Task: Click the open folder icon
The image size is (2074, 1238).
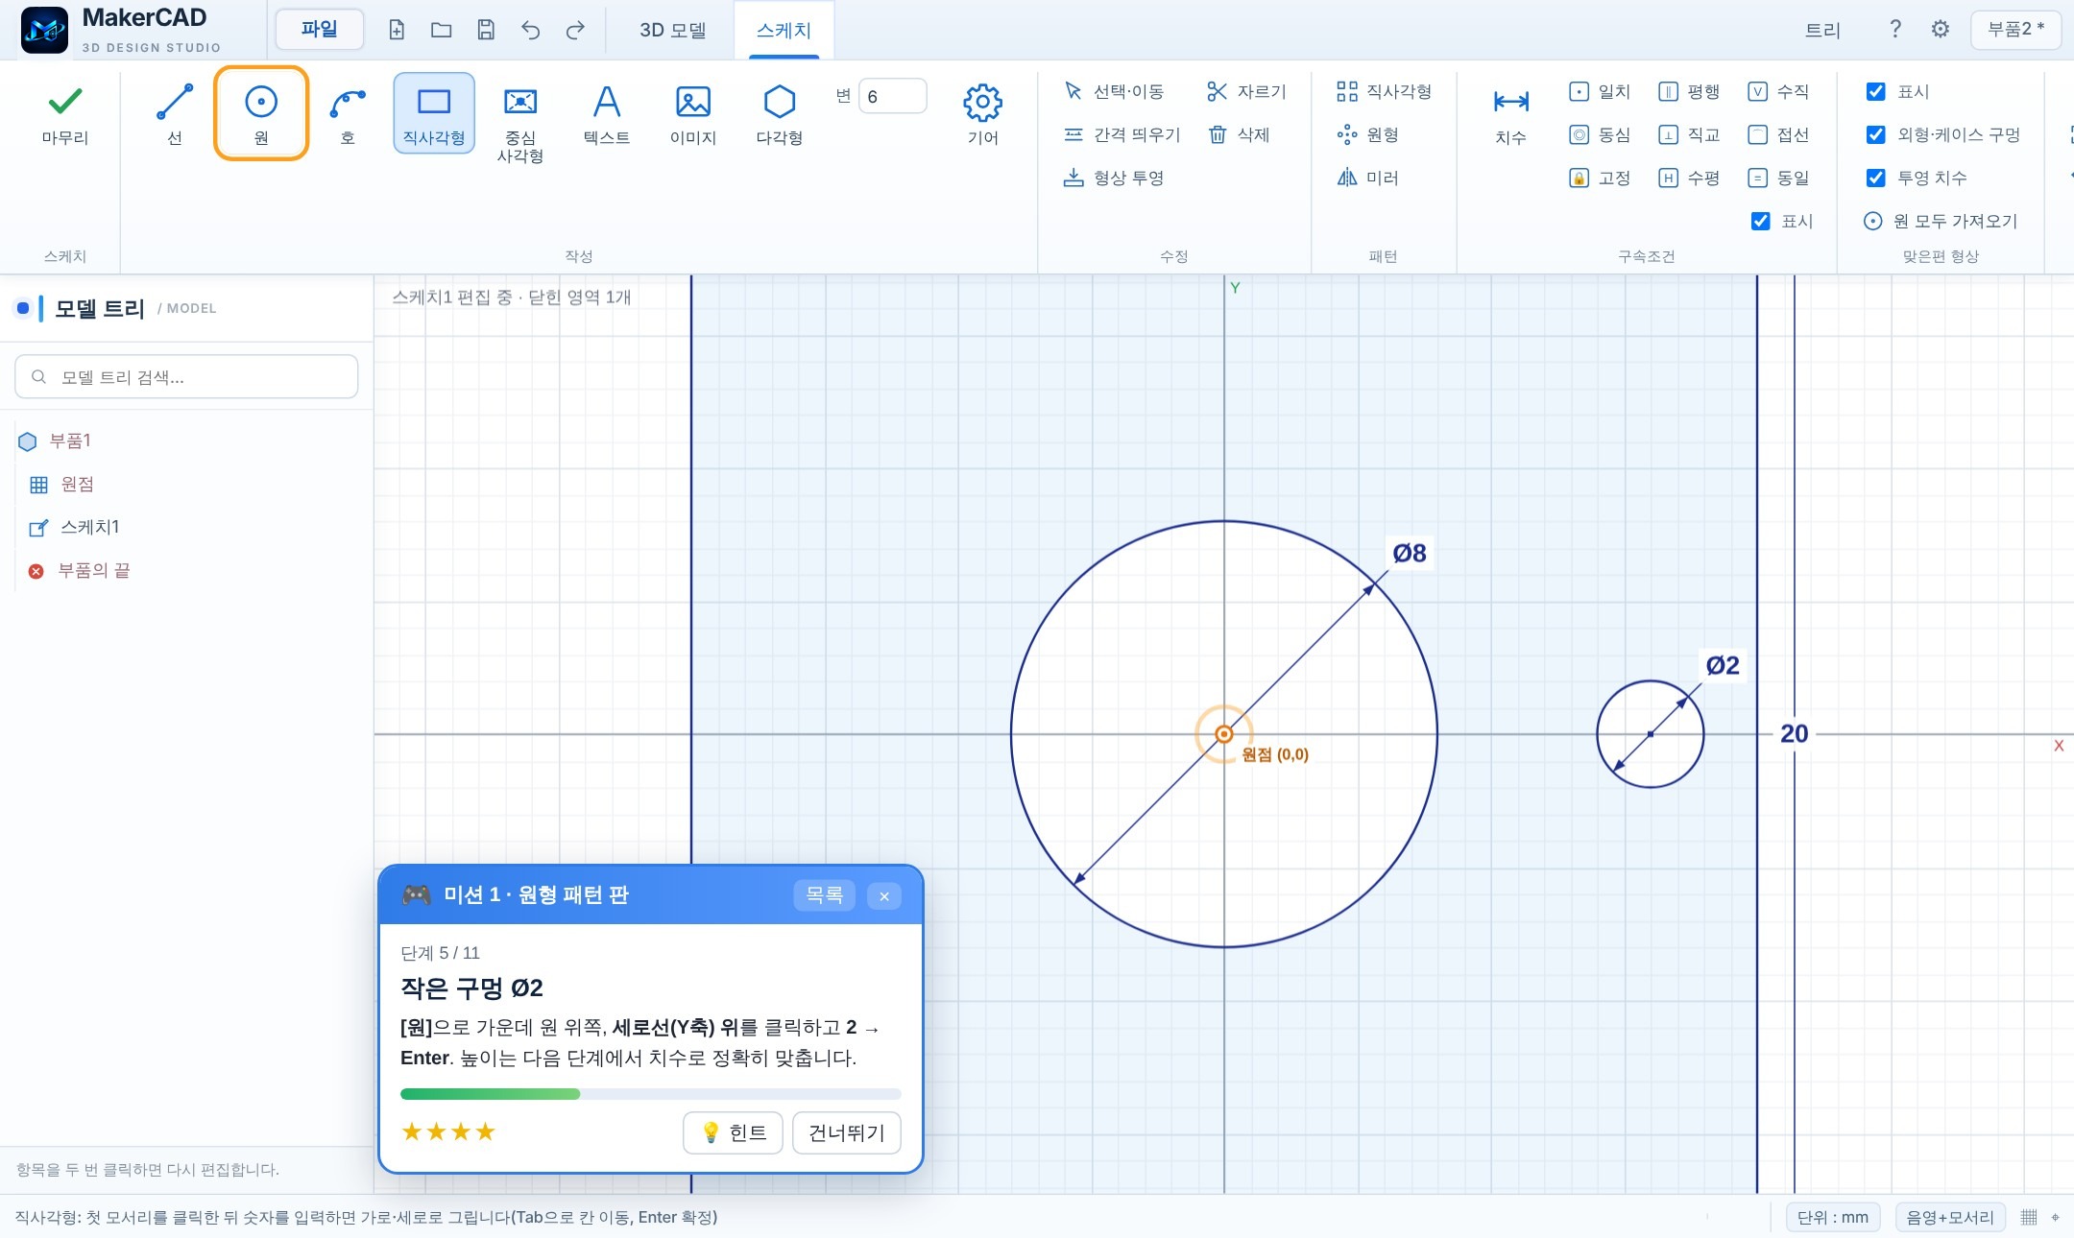Action: click(x=442, y=30)
